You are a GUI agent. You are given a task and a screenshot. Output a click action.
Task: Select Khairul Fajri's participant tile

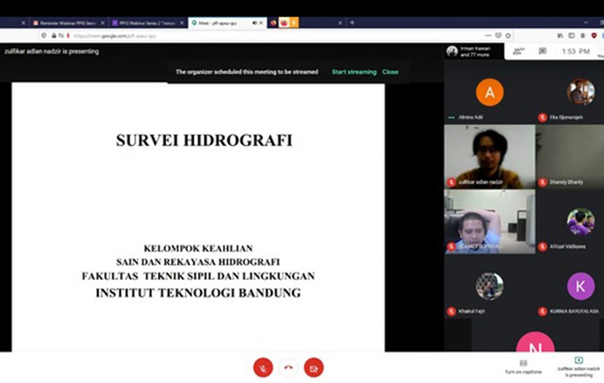(x=490, y=287)
